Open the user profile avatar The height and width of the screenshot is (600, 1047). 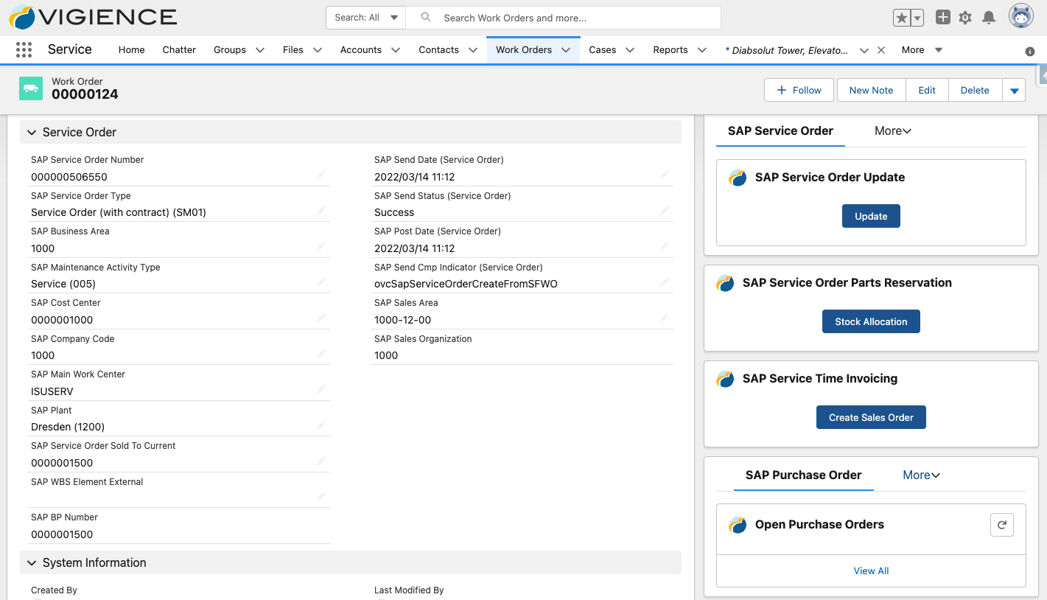point(1021,16)
